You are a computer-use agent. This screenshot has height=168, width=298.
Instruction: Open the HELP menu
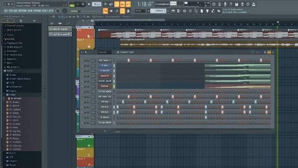(51, 11)
